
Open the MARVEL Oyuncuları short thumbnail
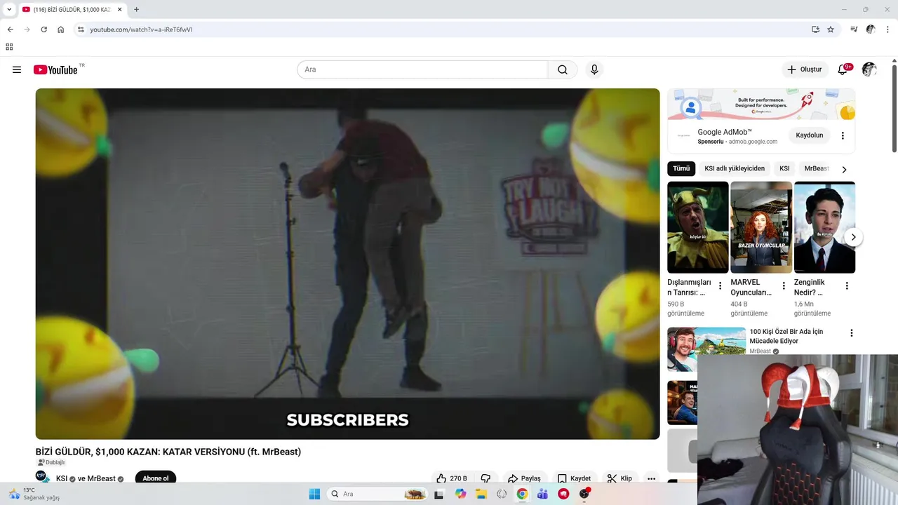coord(761,227)
